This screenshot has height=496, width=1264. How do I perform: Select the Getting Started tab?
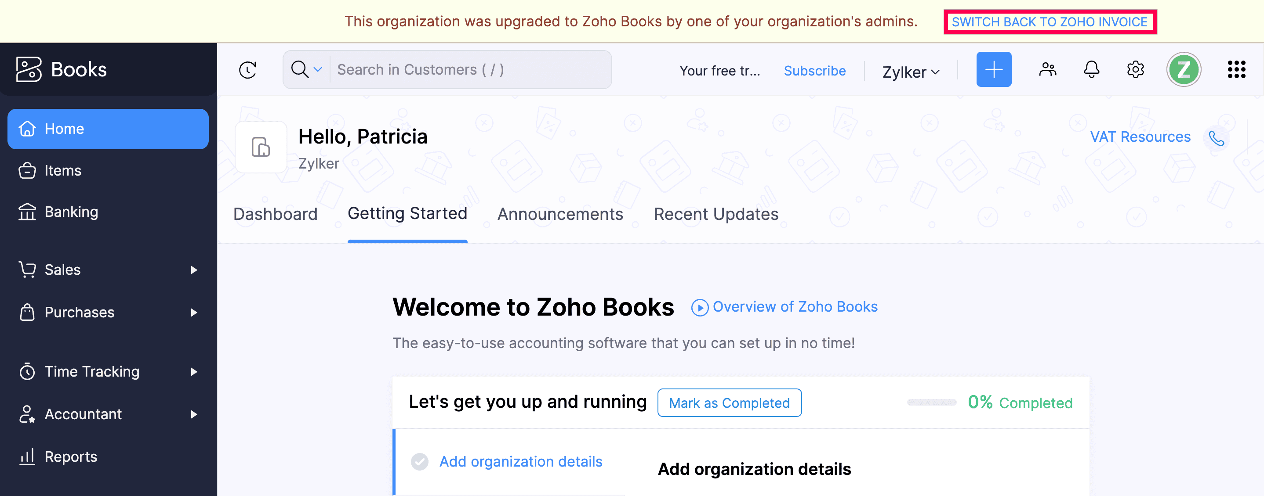tap(408, 213)
